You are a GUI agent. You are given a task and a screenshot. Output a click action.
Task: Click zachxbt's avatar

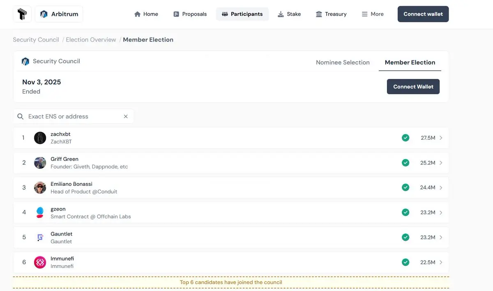pos(40,138)
